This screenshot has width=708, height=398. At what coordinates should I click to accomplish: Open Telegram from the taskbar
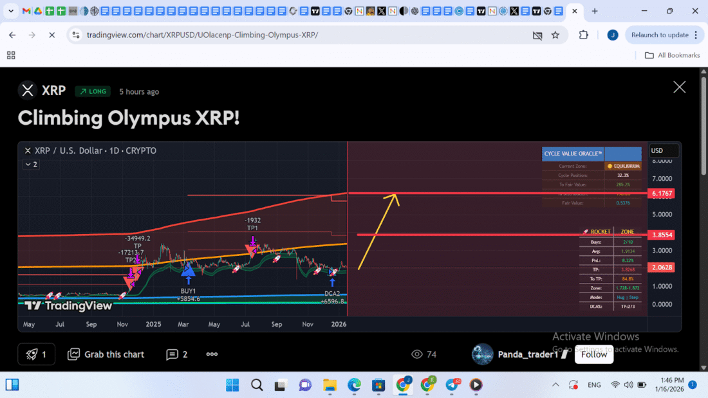pyautogui.click(x=452, y=385)
